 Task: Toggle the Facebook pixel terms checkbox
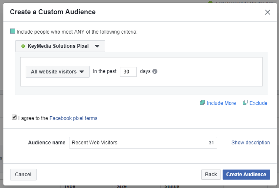14,117
